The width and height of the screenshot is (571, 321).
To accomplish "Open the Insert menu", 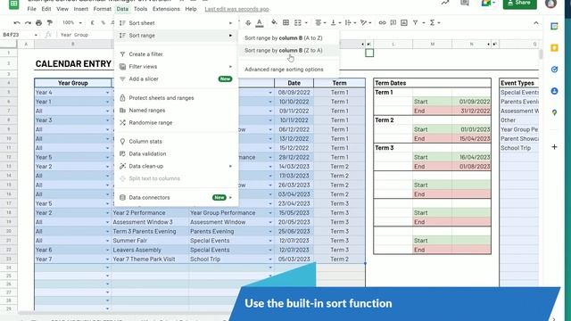I will point(81,9).
